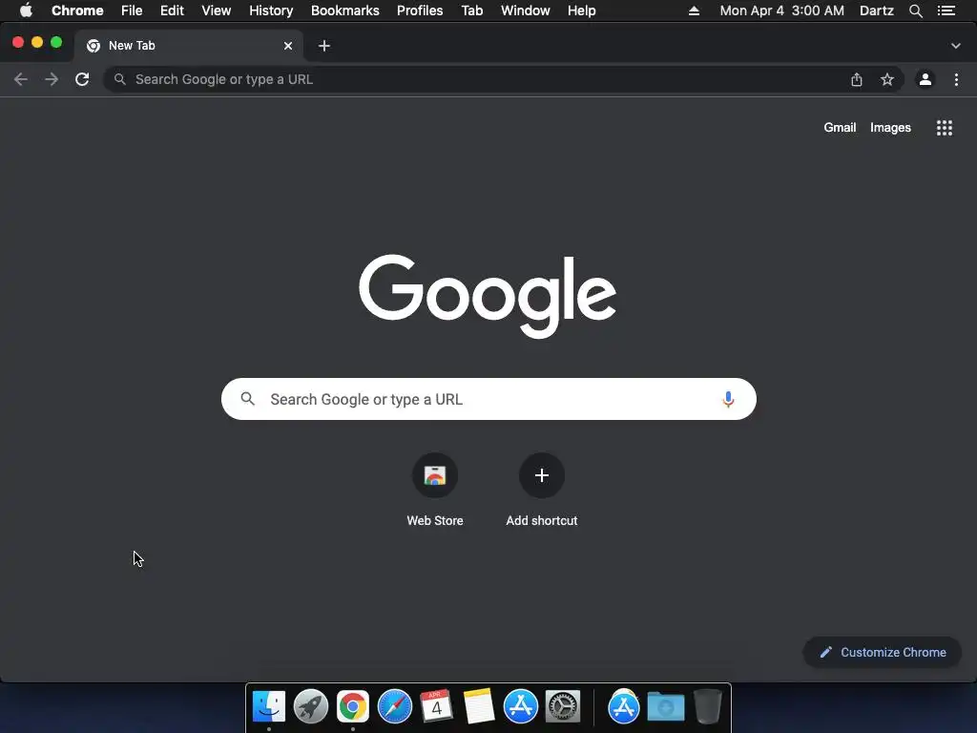Open System Preferences from the Dock
The width and height of the screenshot is (977, 733).
click(563, 706)
